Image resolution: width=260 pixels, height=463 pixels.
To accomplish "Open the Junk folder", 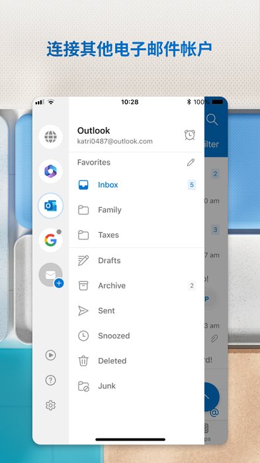I will (136, 386).
